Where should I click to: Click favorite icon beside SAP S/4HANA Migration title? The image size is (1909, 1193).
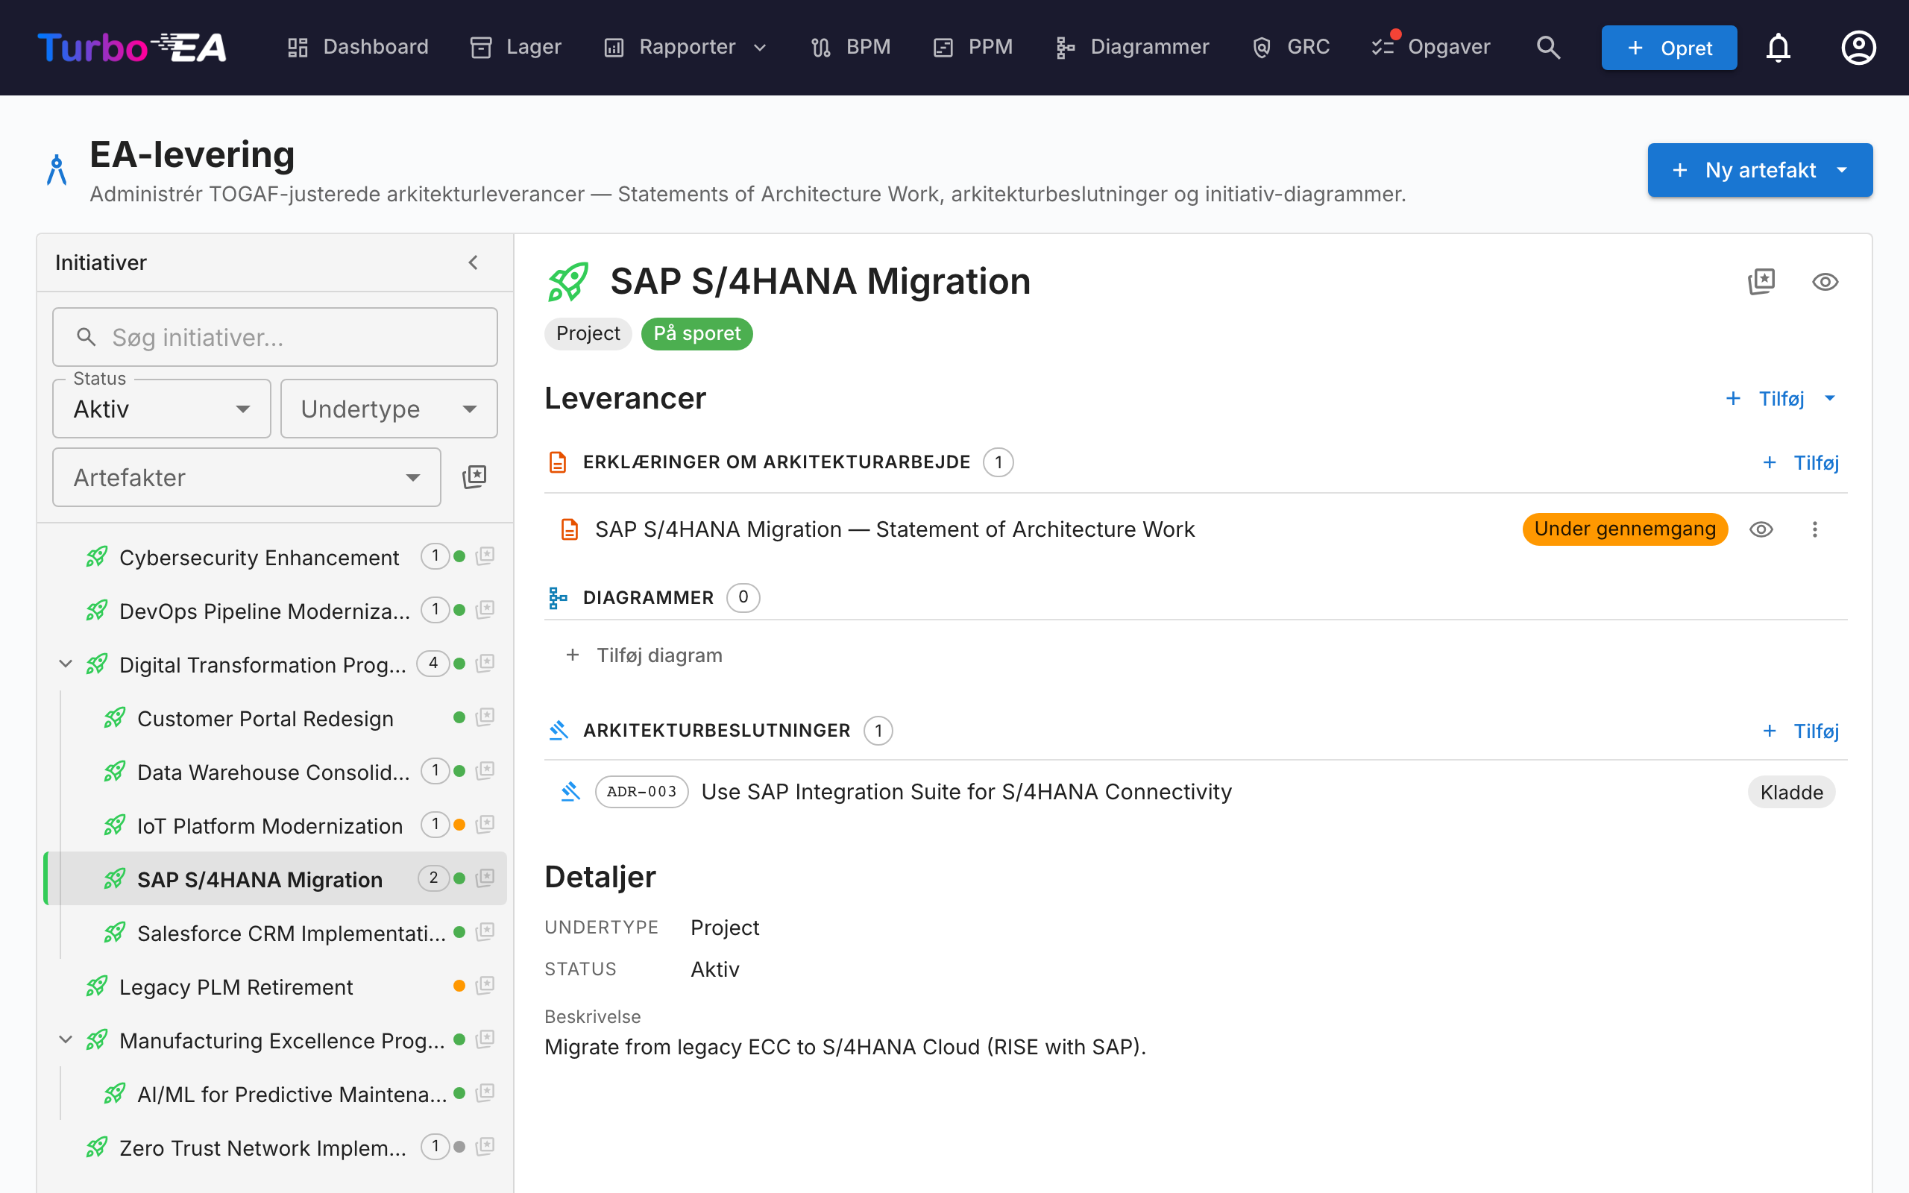pos(1761,282)
